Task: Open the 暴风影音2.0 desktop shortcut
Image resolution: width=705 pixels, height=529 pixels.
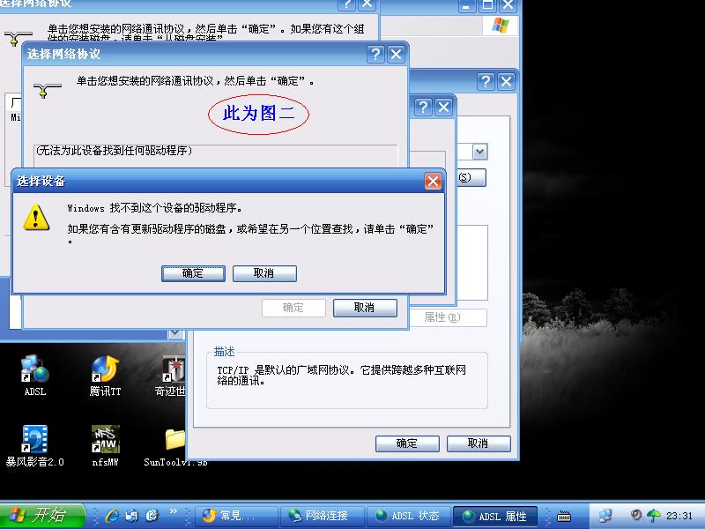Action: [35, 446]
